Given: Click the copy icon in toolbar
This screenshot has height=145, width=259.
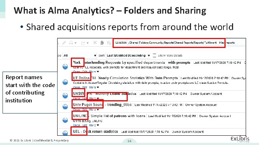Looking at the screenshot, I should click(x=102, y=43).
